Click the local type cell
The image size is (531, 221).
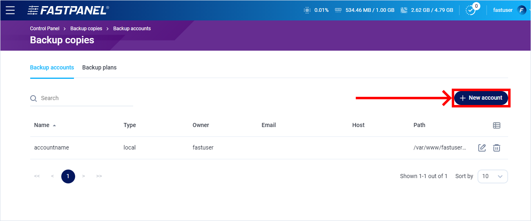pos(129,148)
